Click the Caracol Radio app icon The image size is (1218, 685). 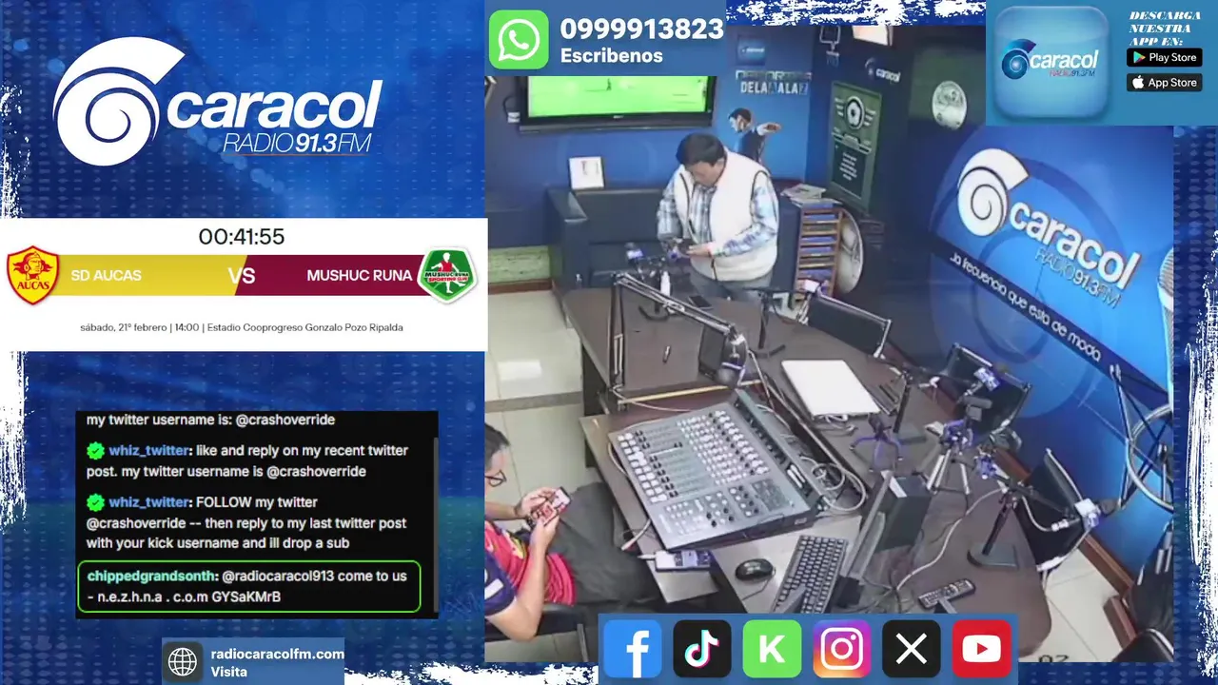1050,62
